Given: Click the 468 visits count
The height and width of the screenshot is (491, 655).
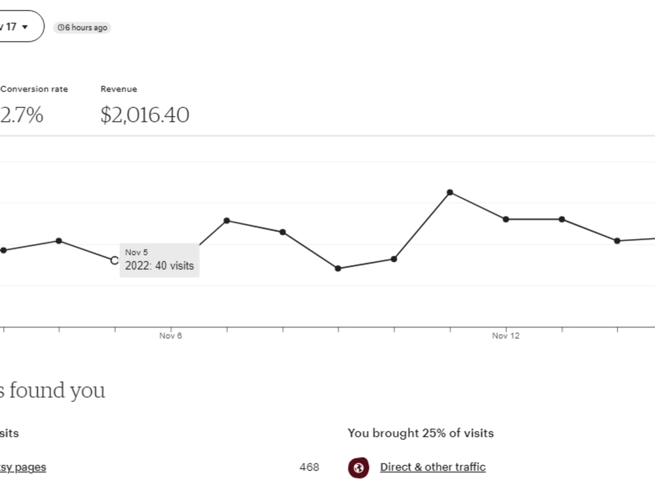Looking at the screenshot, I should click(x=309, y=467).
